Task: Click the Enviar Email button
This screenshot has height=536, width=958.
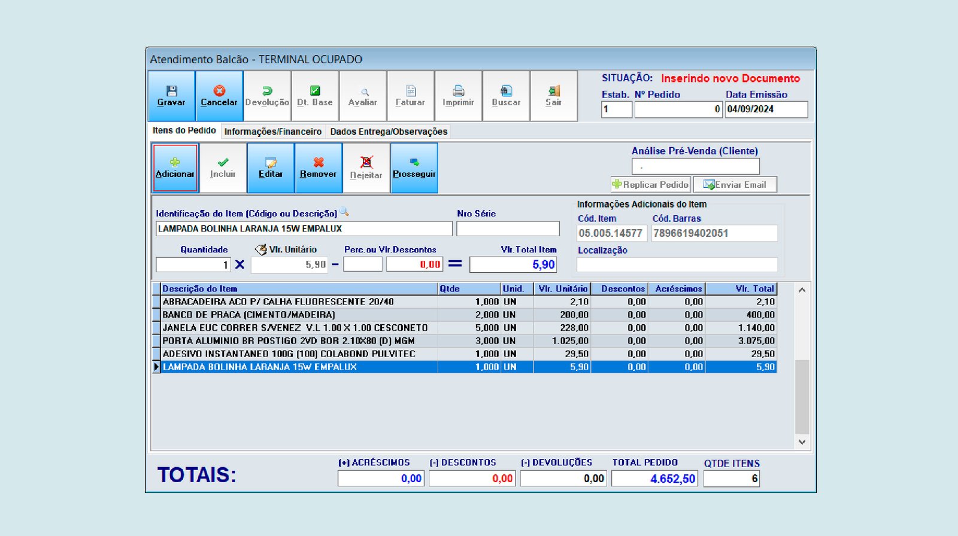Action: pos(735,184)
